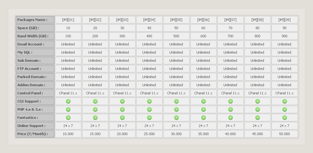Click the 'Parked Domain :' row header
This screenshot has width=313, height=153.
(x=35, y=77)
